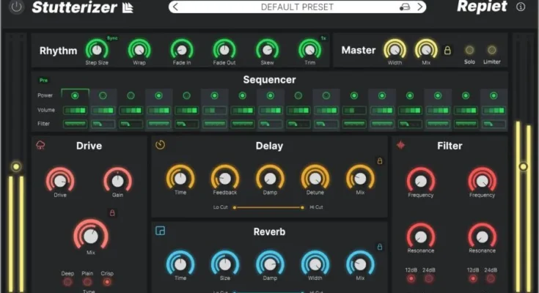539x293 pixels.
Task: Click the randomize preset icon
Action: pos(405,7)
